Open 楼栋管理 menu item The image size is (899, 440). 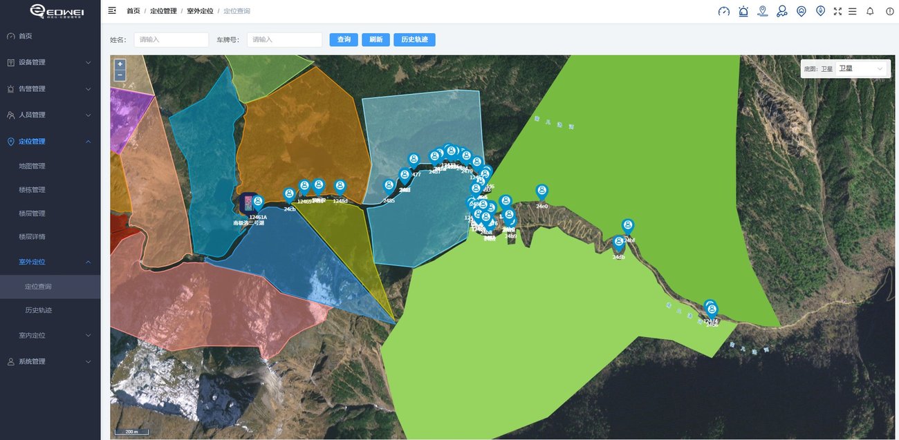50,189
